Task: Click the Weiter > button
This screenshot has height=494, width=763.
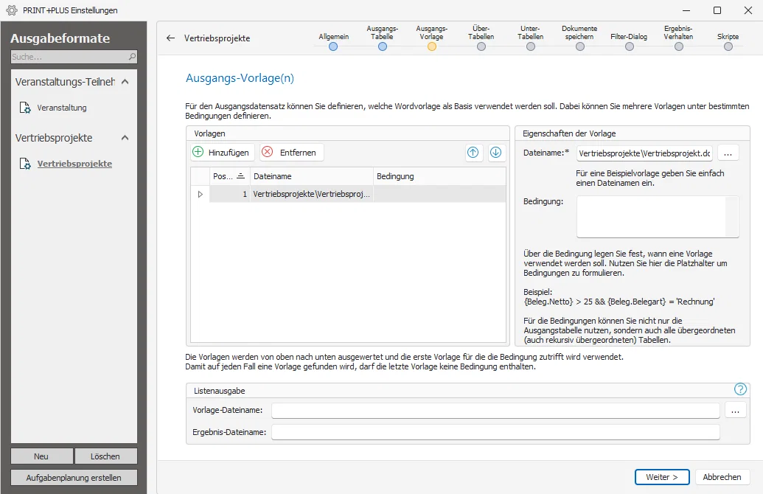Action: tap(662, 477)
